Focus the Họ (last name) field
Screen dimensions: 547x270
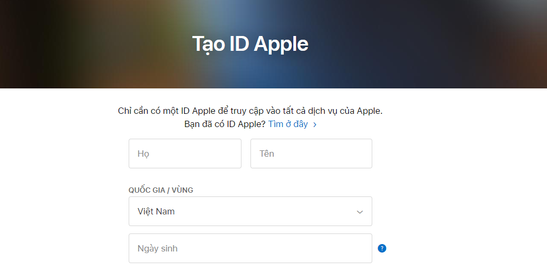coord(185,154)
